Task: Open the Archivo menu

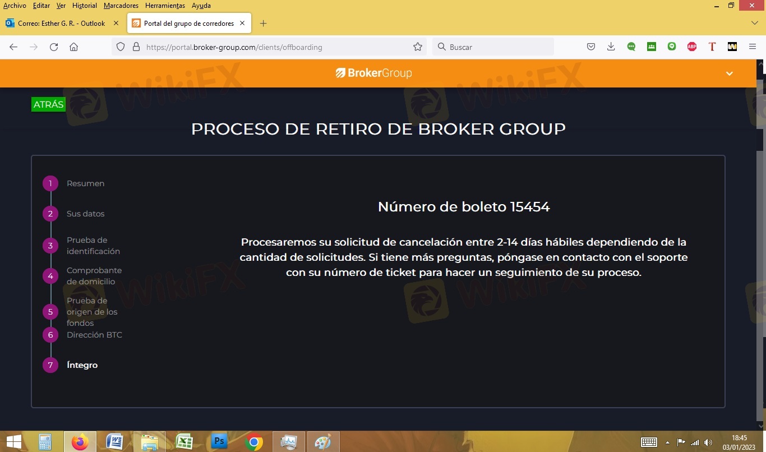Action: 15,6
